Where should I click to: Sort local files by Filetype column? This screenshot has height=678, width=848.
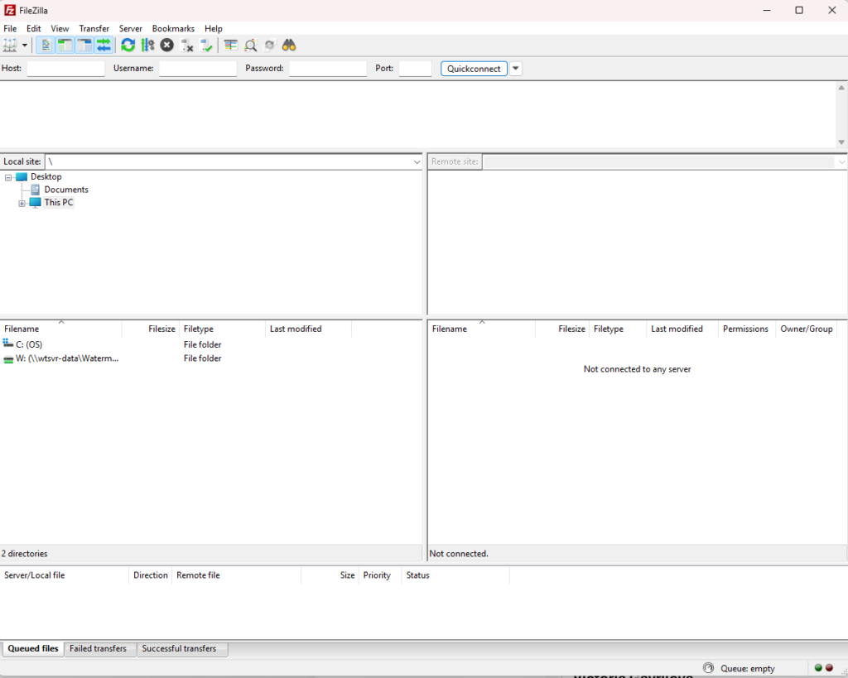tap(222, 329)
